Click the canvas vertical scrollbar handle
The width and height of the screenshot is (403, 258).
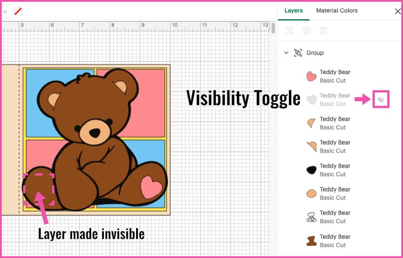273,28
